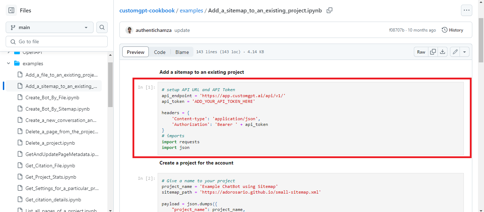Copy the file path using the copy icon
Viewport: 484px width, 212px height.
coord(329,10)
